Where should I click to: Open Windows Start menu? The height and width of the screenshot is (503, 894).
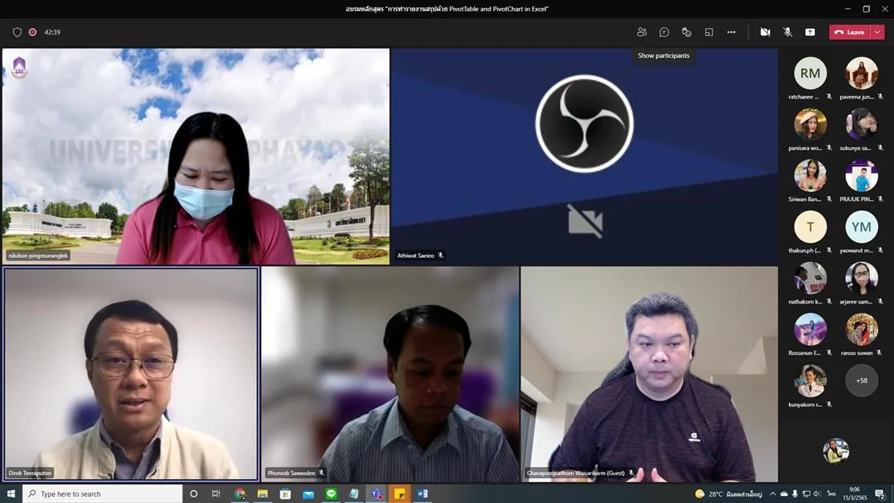click(x=11, y=494)
